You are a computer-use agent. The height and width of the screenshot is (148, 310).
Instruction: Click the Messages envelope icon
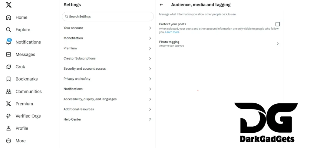tap(8, 54)
